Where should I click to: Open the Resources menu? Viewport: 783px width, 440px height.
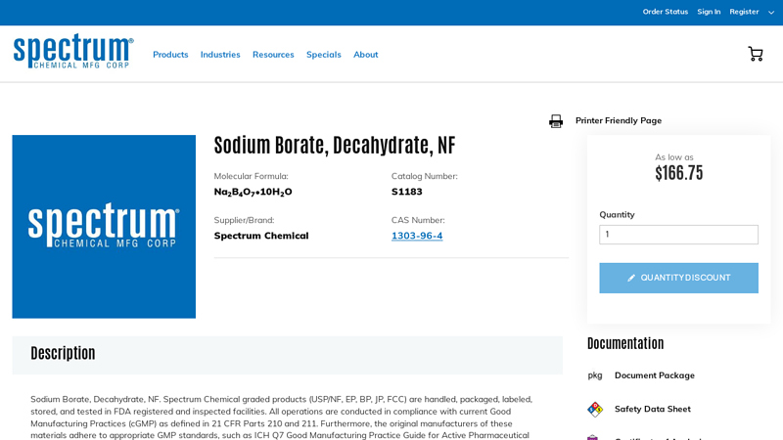tap(273, 55)
